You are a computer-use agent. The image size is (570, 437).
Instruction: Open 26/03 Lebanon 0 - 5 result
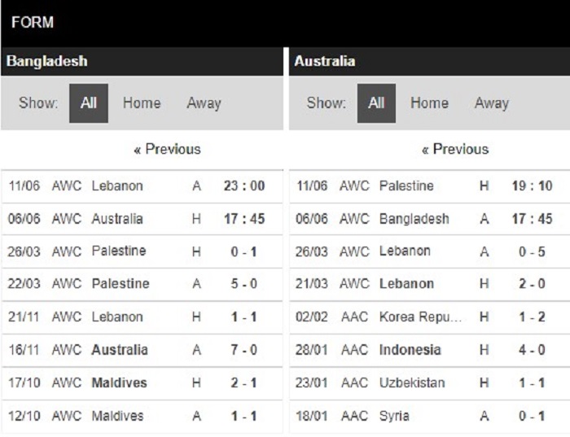[430, 251]
